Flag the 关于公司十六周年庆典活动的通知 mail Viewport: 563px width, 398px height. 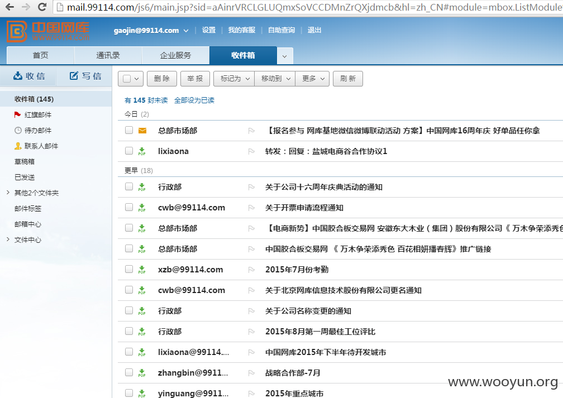click(x=251, y=187)
